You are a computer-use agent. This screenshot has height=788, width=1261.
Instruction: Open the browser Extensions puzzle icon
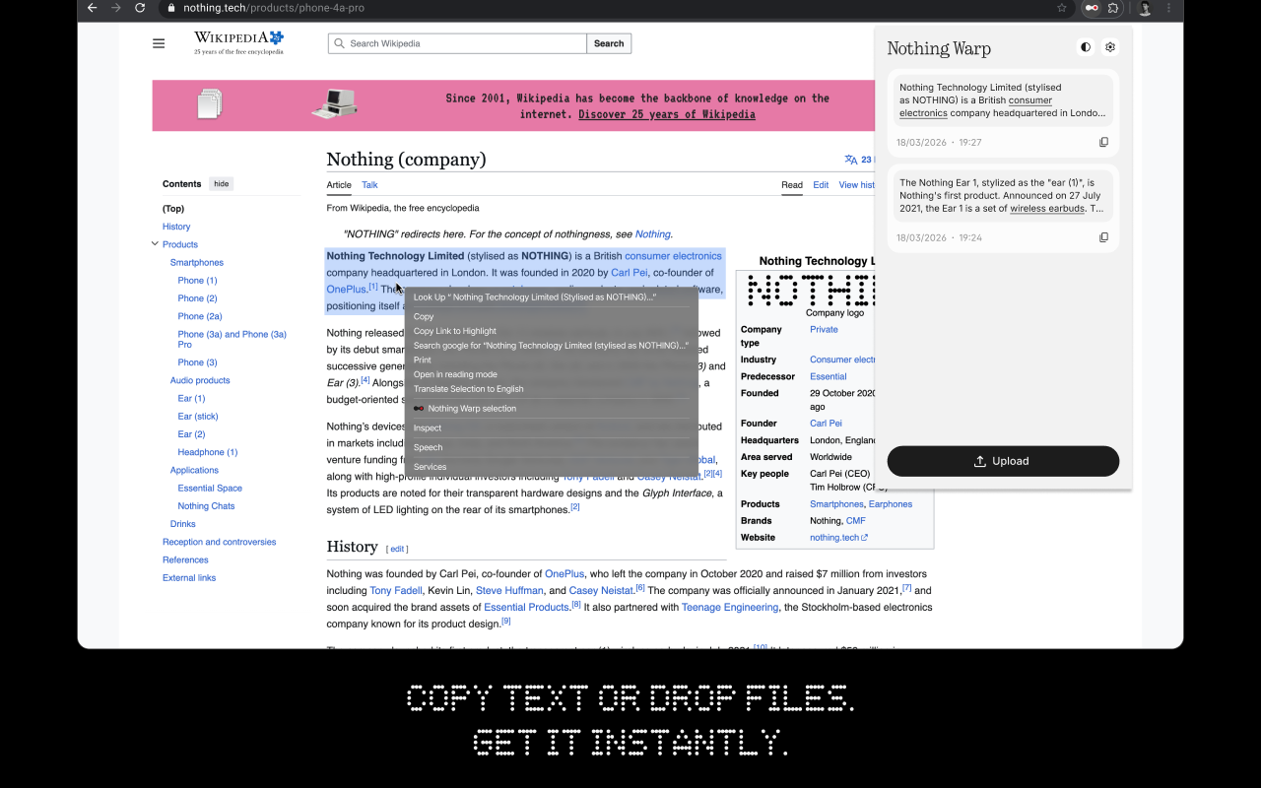pyautogui.click(x=1113, y=8)
